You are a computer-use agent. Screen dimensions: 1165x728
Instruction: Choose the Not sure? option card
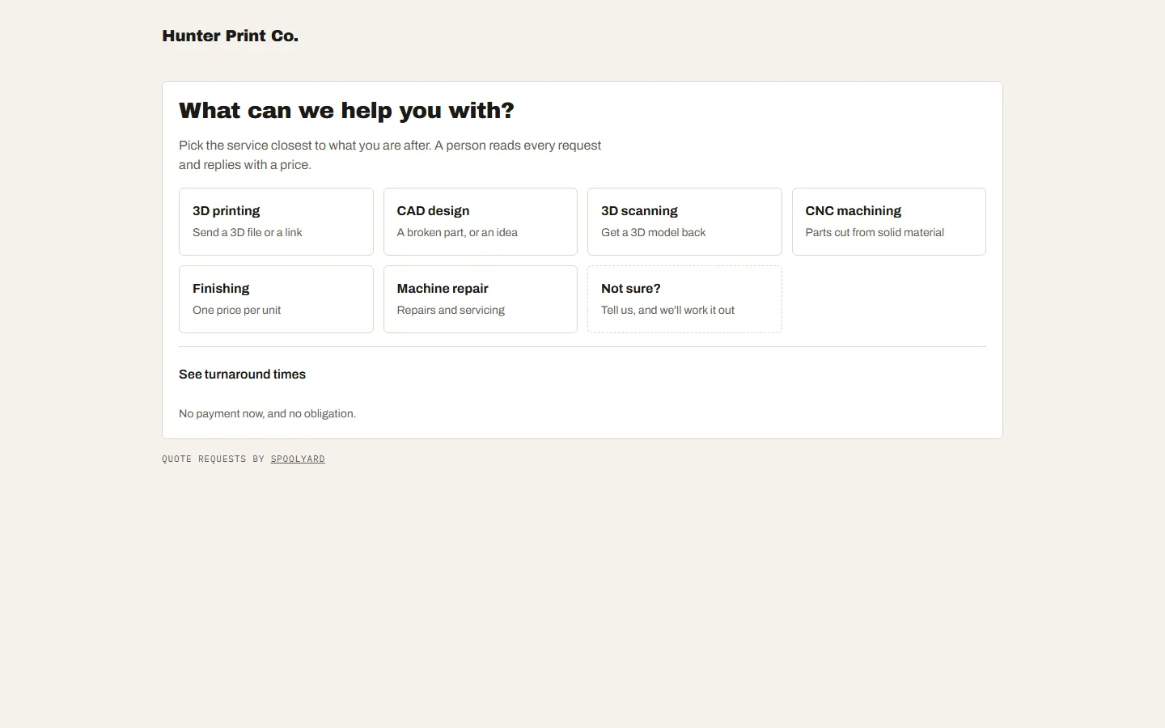pyautogui.click(x=684, y=299)
